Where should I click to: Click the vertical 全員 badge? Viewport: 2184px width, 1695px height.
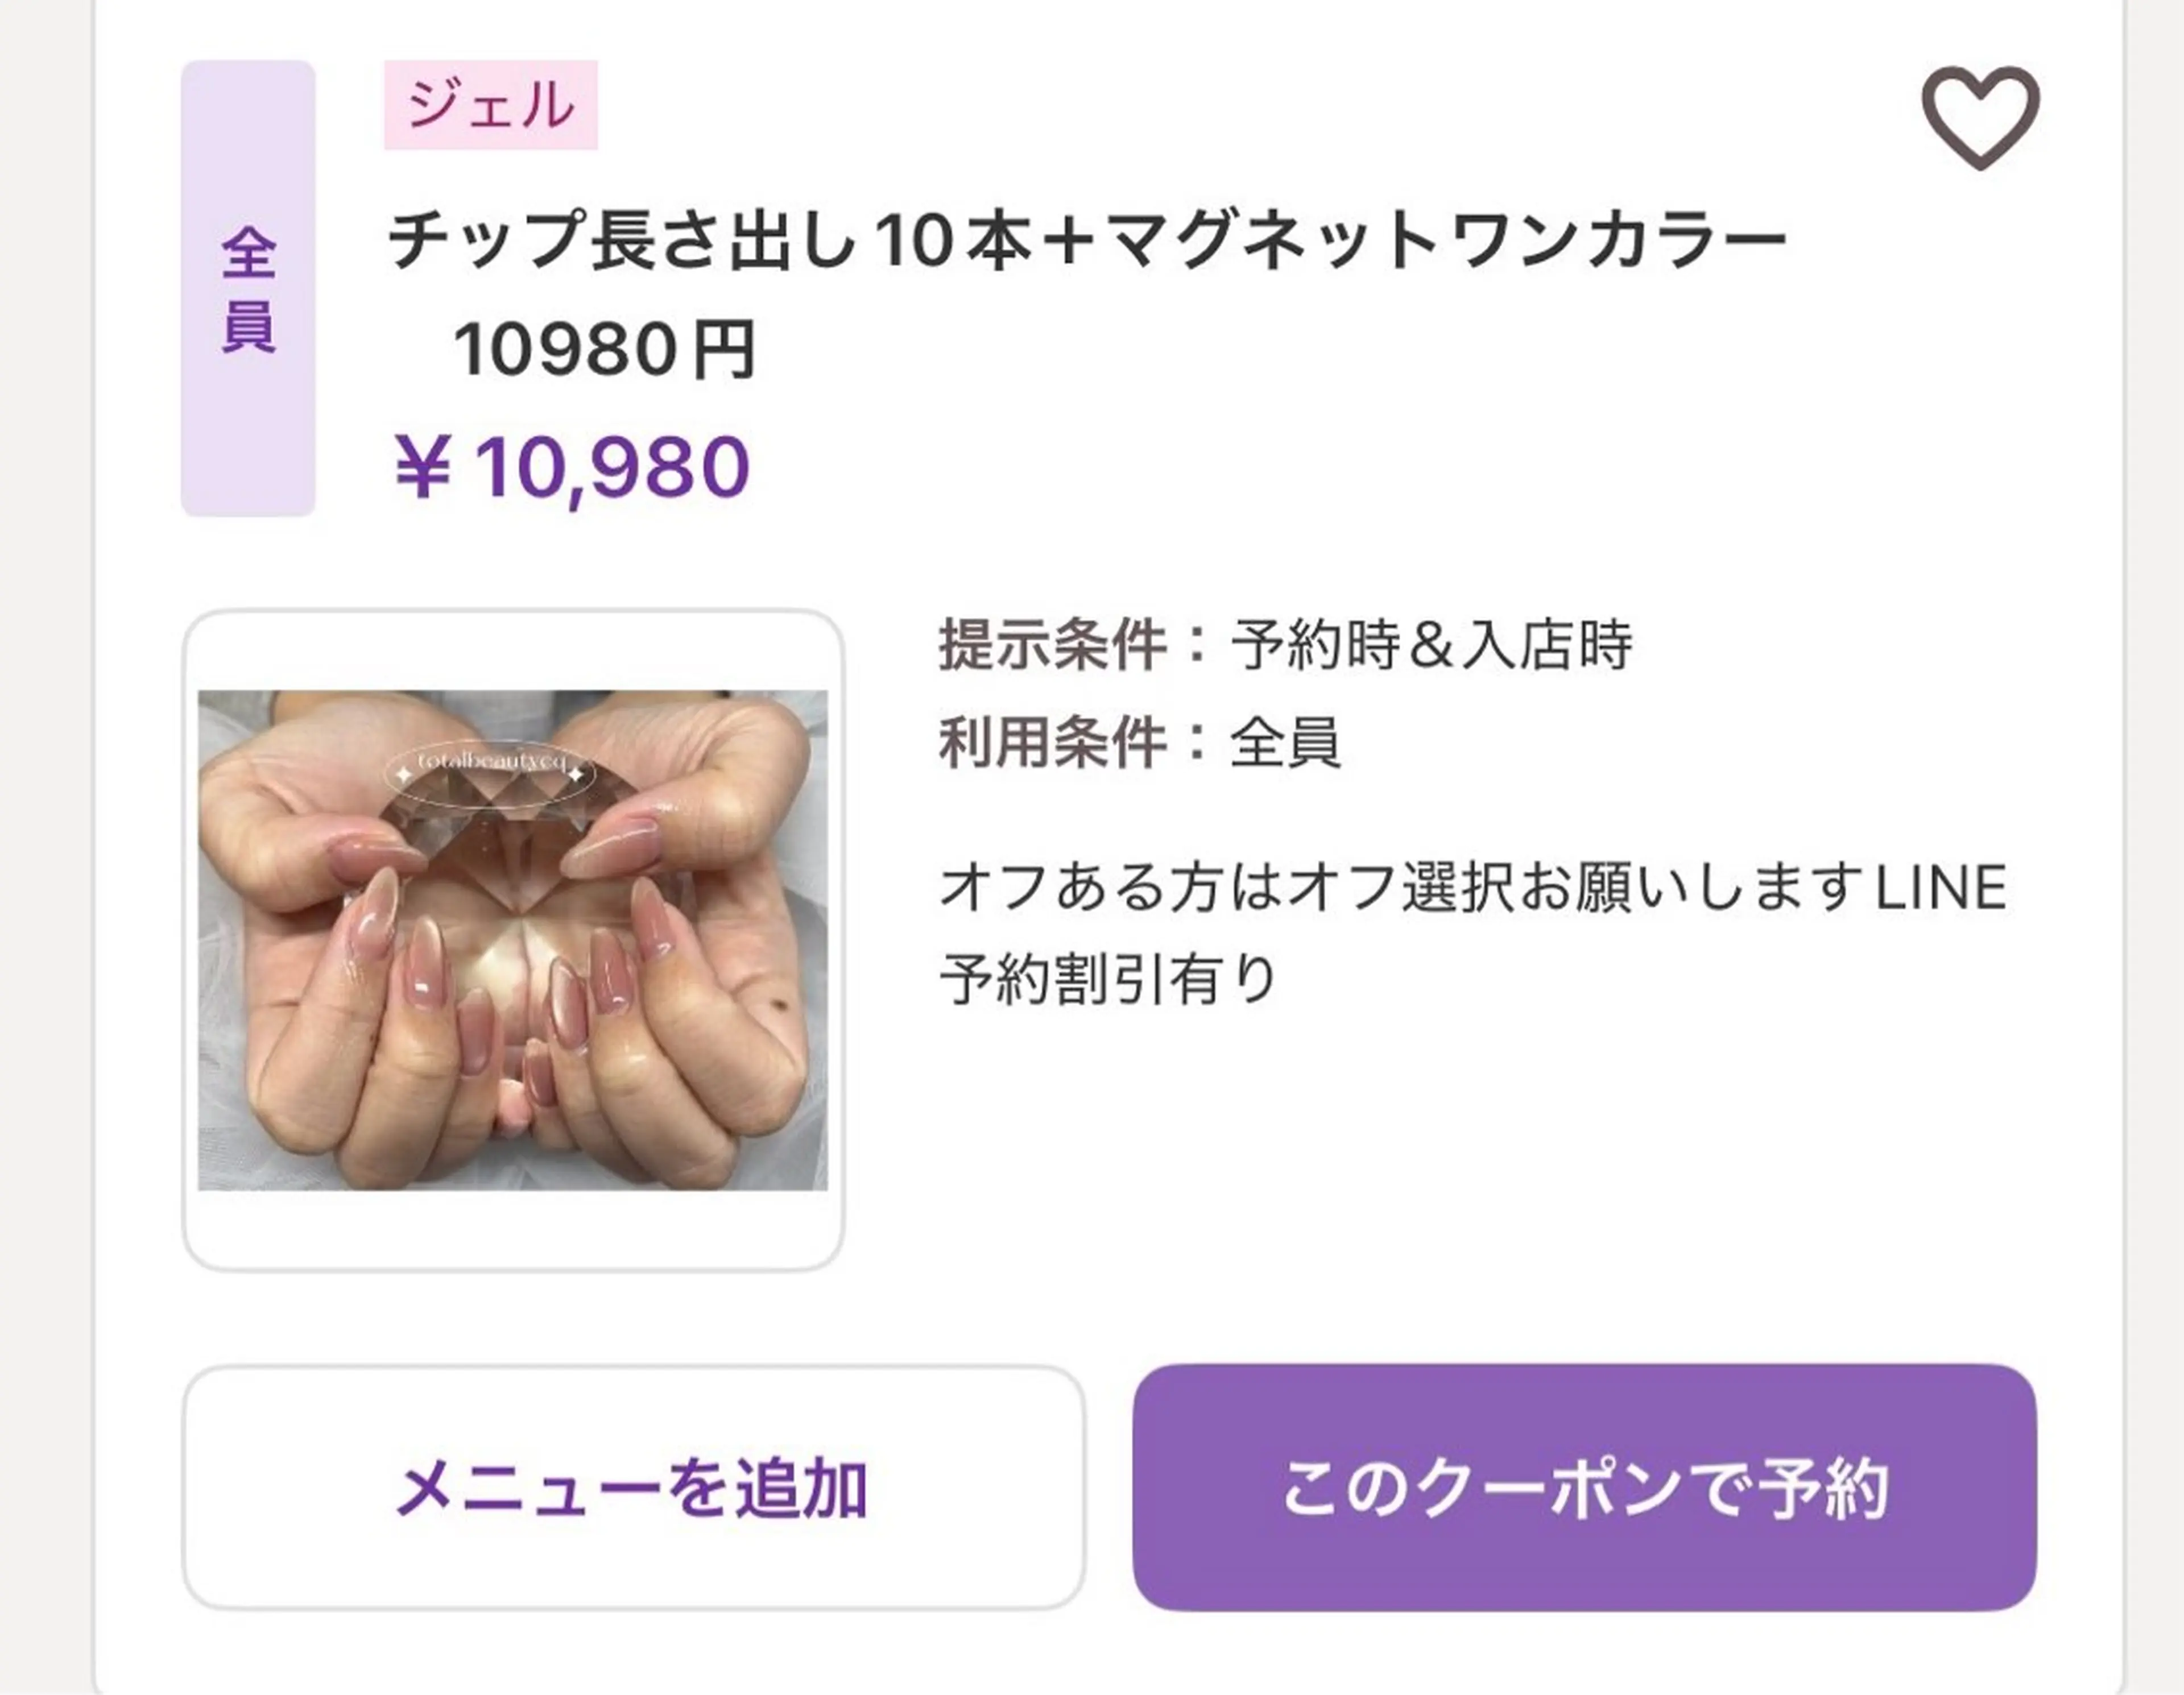tap(248, 288)
